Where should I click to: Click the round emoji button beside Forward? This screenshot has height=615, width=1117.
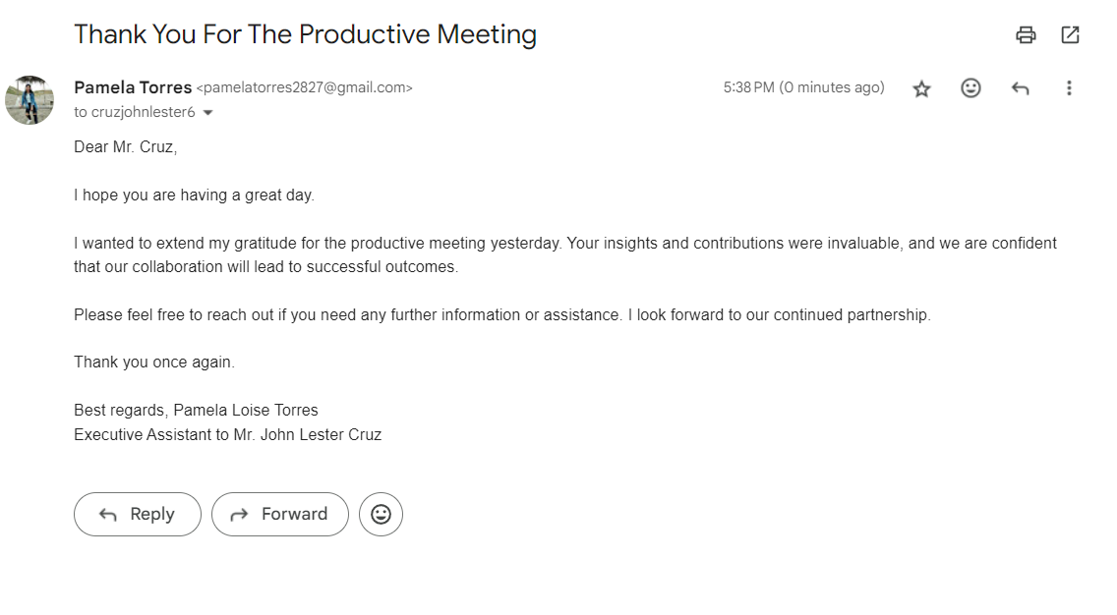381,514
